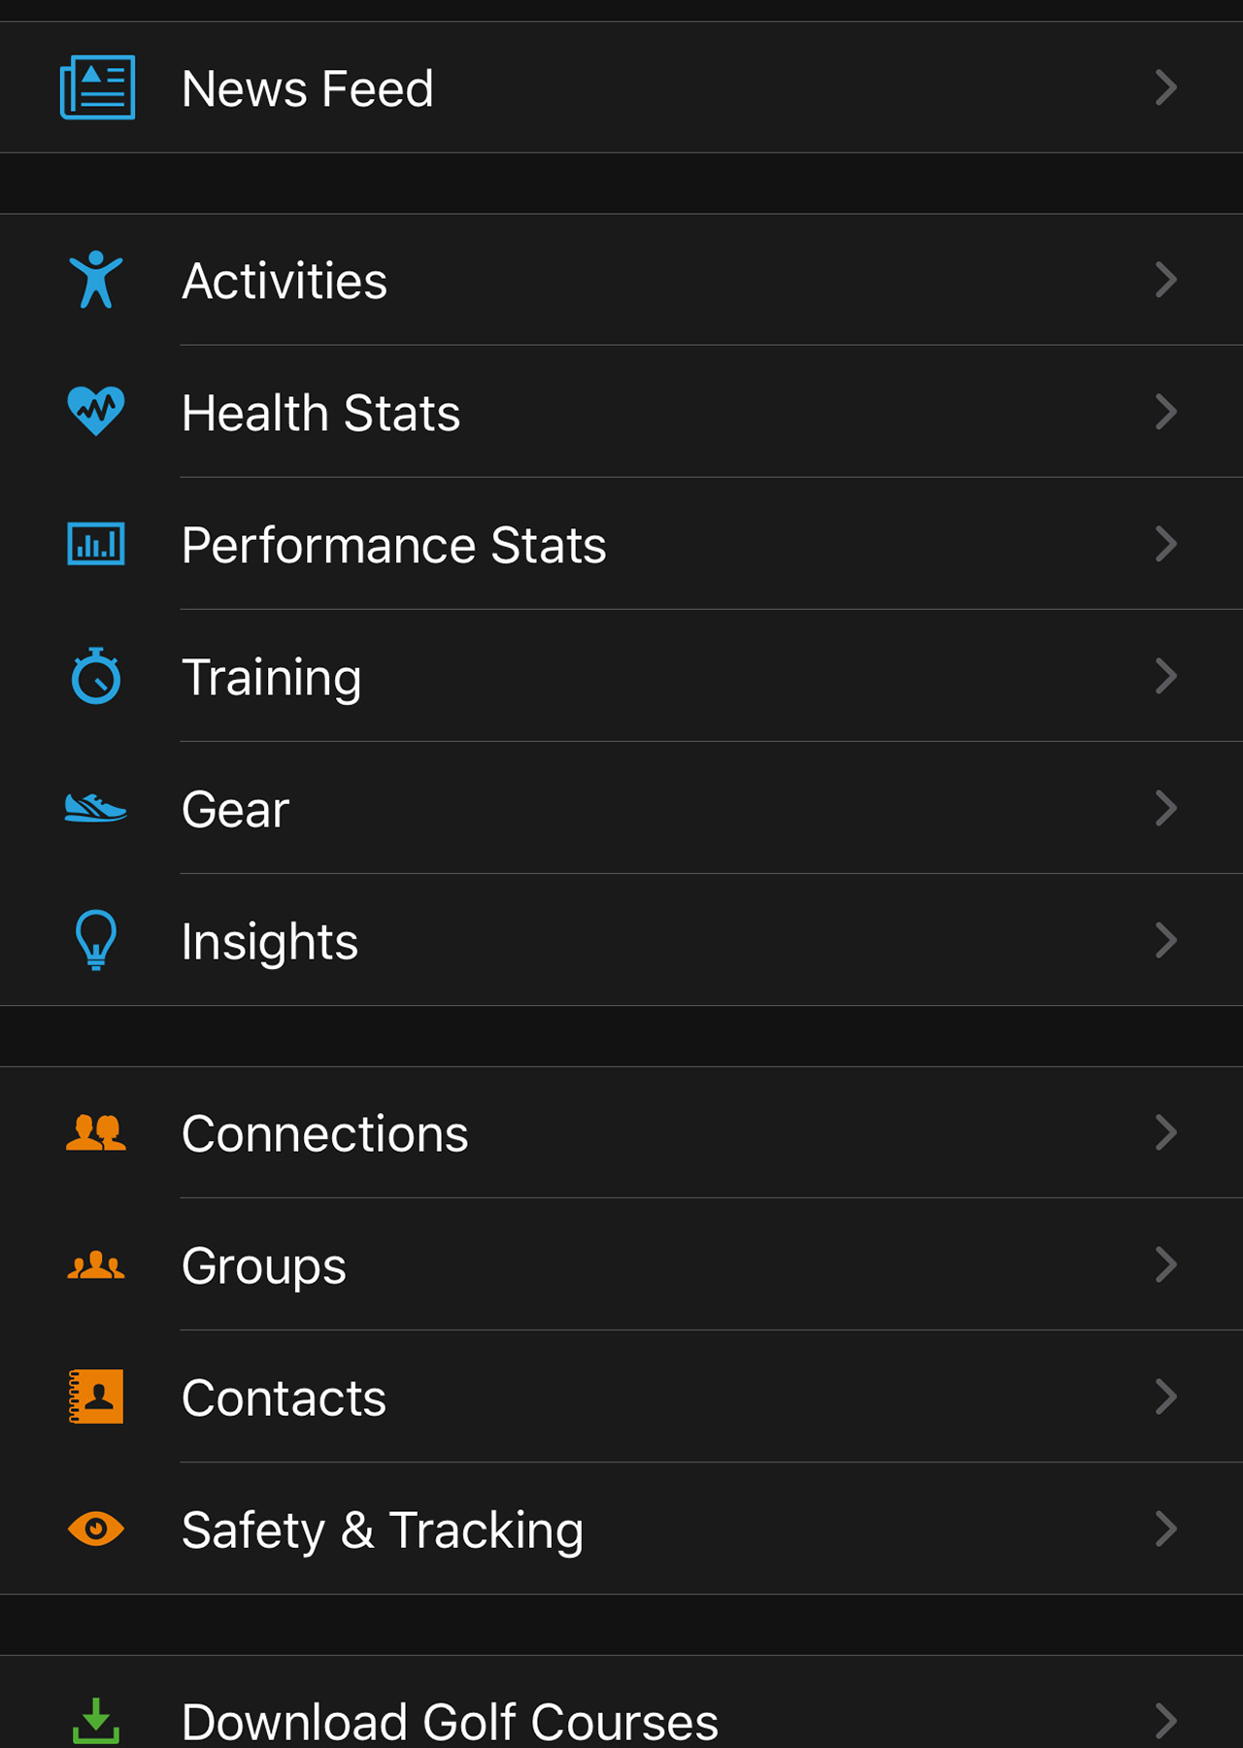
Task: Tap the Connections two-people icon
Action: [96, 1132]
